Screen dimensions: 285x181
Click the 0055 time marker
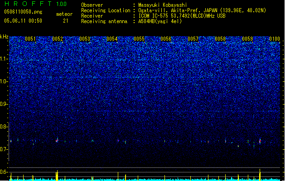[139, 39]
